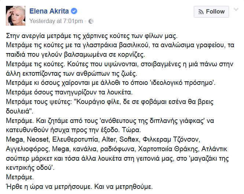Click the first line starting 'Στην ανεργία'
The image size is (244, 194).
point(92,36)
